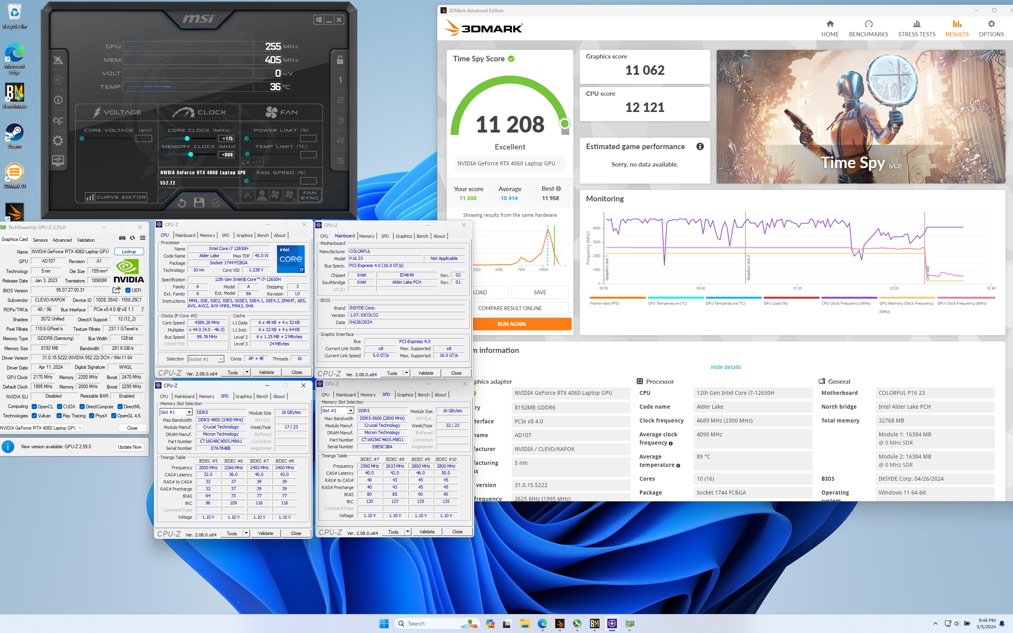
Task: Click Update Now for GPU-Z
Action: [130, 447]
